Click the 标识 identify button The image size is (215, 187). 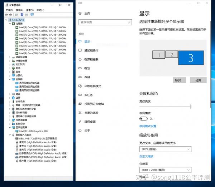click(x=180, y=80)
